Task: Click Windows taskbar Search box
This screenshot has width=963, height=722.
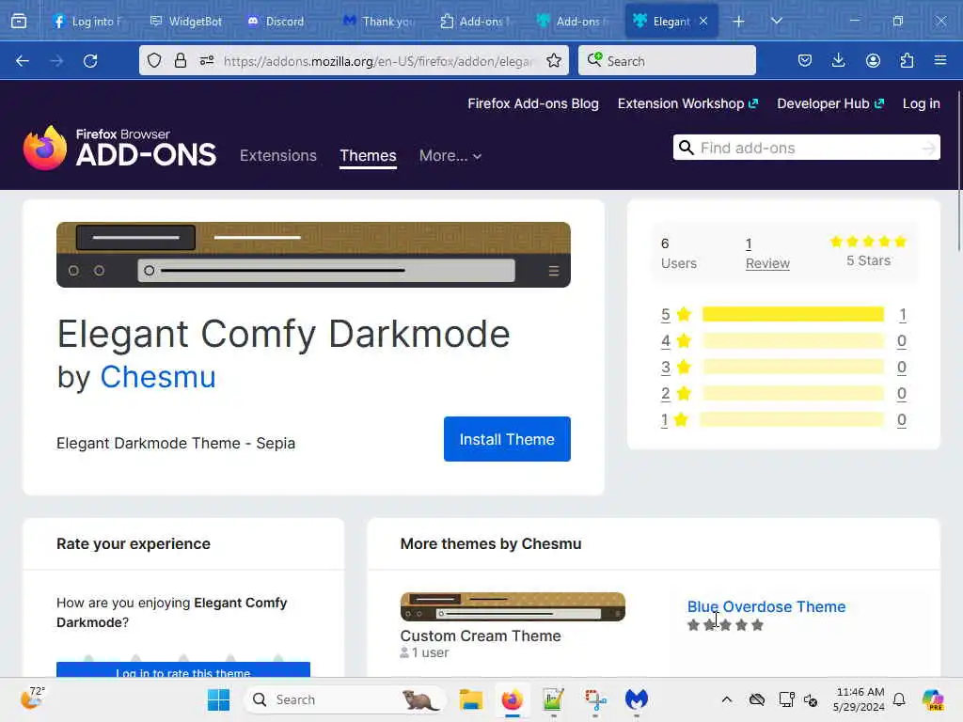Action: (346, 699)
